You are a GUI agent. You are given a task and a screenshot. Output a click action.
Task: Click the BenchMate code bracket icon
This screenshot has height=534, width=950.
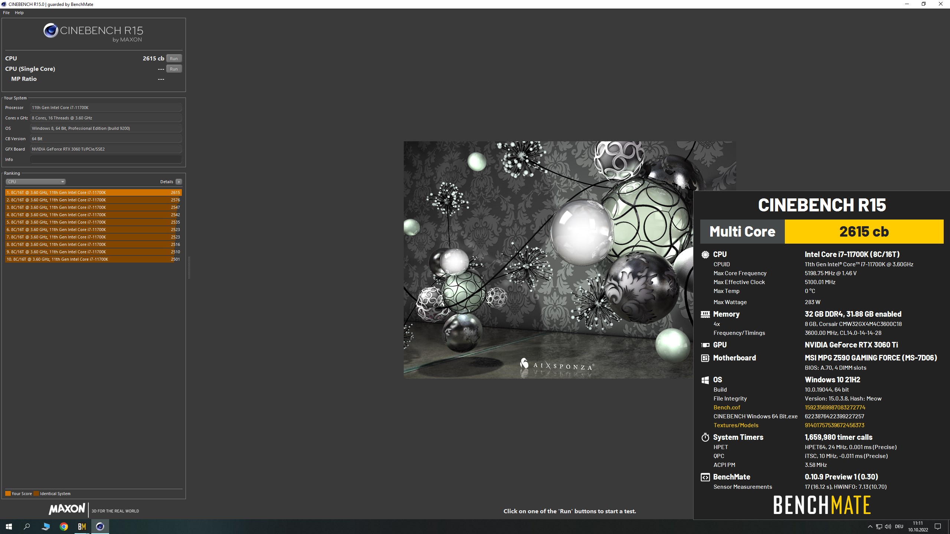(x=705, y=477)
